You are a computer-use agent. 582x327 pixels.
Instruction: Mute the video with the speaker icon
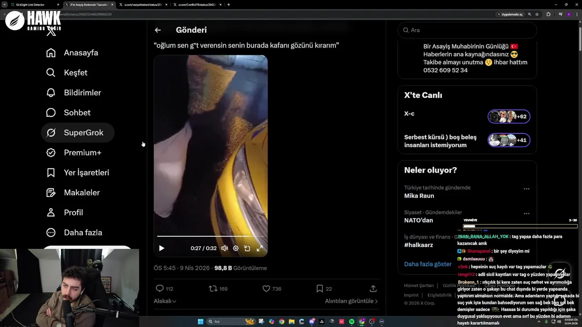(224, 248)
